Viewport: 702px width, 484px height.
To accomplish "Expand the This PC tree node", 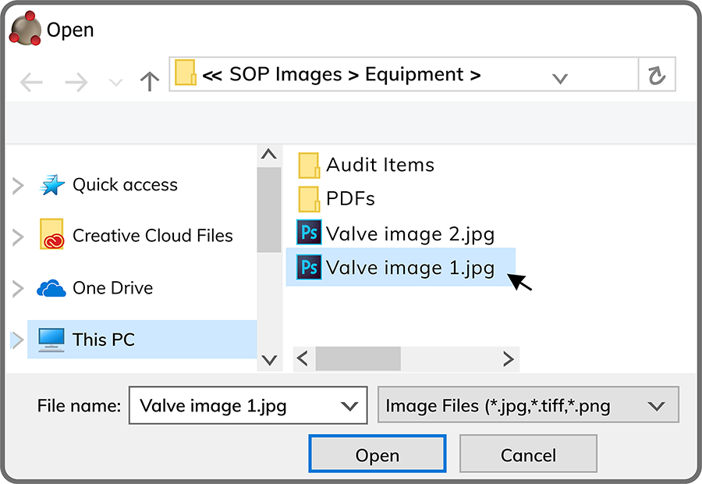I will [16, 340].
